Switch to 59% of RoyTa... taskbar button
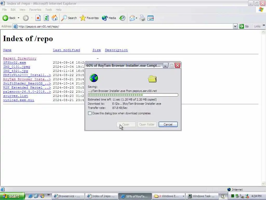The width and height of the screenshot is (266, 200). coord(135,196)
